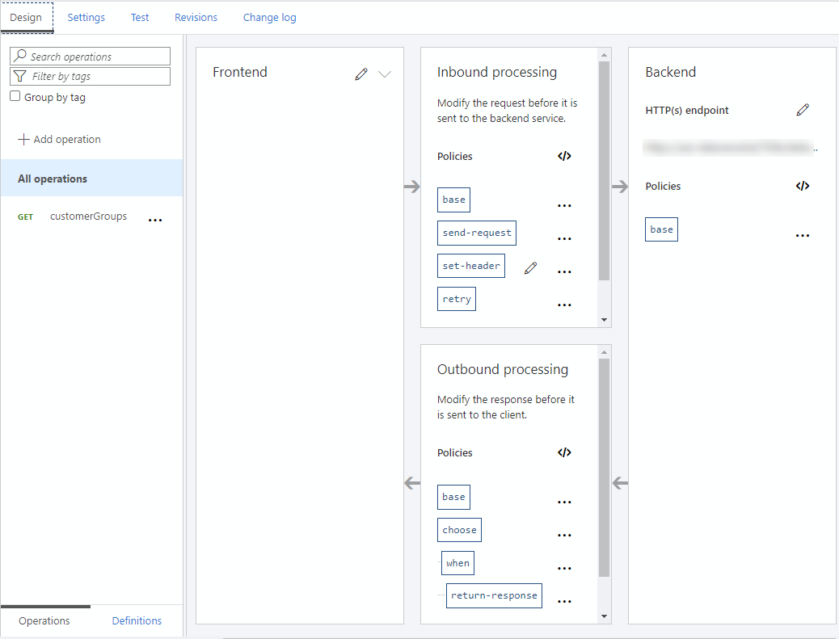The image size is (839, 639).
Task: Click the funnel icon in Filter by tags
Action: point(19,76)
